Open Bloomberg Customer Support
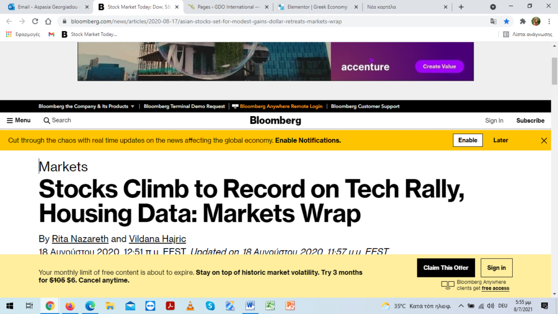The image size is (558, 314). [x=365, y=106]
